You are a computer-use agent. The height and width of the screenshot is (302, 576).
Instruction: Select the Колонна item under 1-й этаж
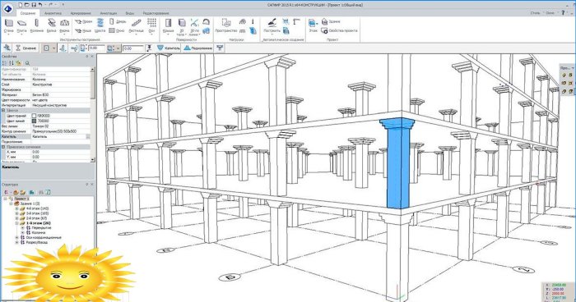pos(38,233)
